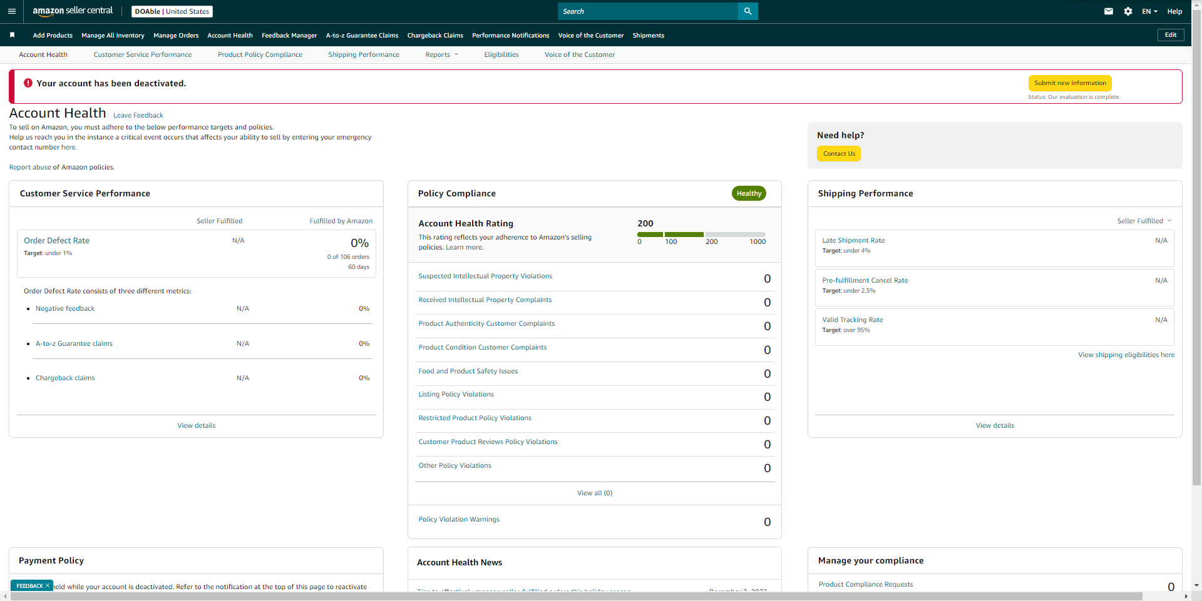Click View all (0) policy violations
This screenshot has height=601, width=1202.
[595, 493]
